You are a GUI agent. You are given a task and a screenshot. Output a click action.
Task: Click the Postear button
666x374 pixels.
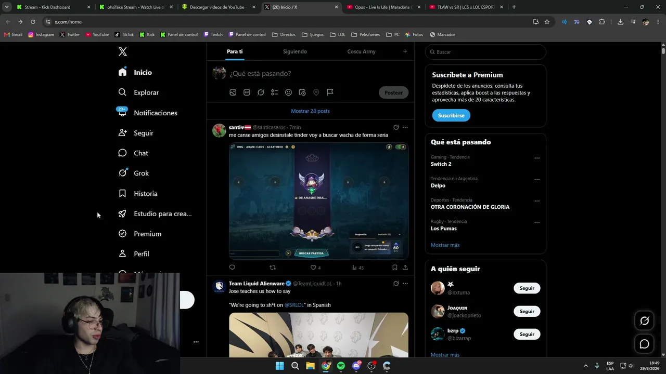click(x=393, y=92)
